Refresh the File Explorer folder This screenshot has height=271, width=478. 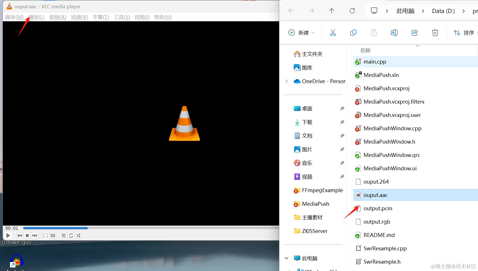352,11
